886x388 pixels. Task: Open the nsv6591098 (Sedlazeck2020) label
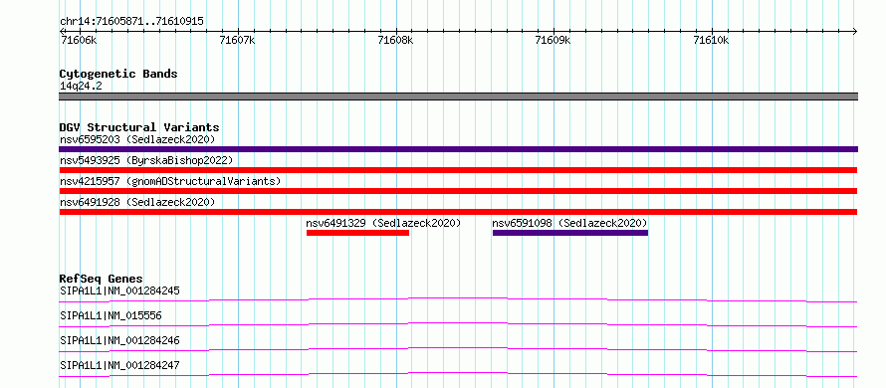click(569, 223)
